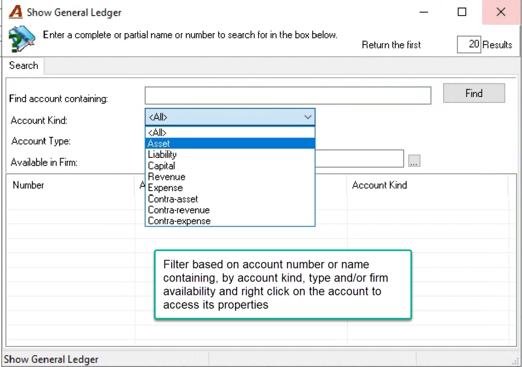Screen dimensions: 522x367
Task: Choose Asset from the Account Kind list
Action: [230, 143]
